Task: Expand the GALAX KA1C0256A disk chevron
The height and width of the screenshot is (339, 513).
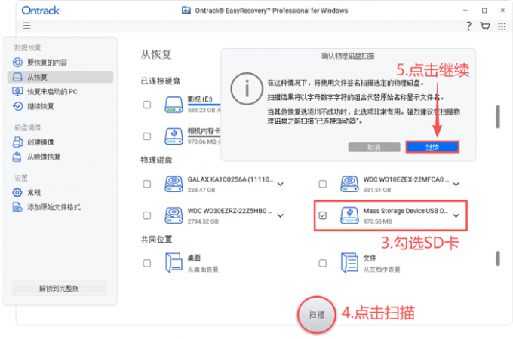Action: pos(281,185)
